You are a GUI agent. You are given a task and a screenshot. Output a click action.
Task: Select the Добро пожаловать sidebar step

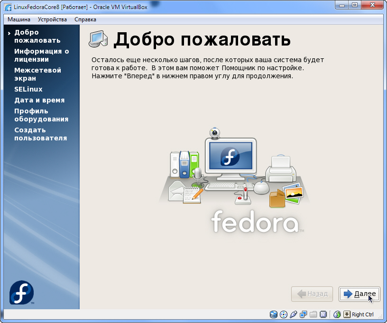click(x=37, y=36)
